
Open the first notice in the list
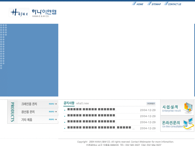pyautogui.click(x=91, y=109)
